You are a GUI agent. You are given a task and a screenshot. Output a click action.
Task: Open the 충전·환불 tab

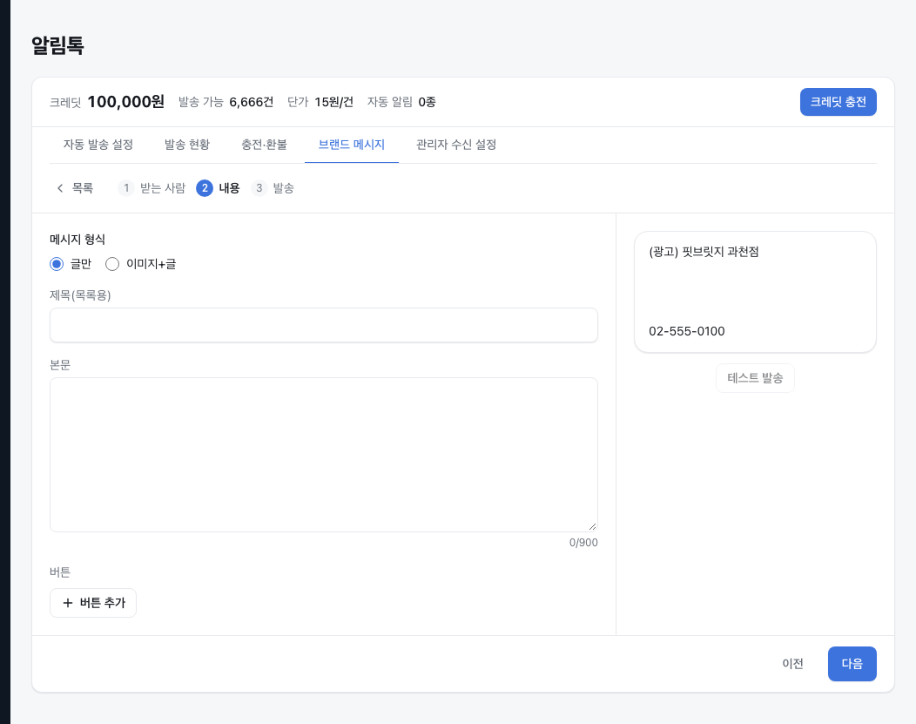(264, 145)
